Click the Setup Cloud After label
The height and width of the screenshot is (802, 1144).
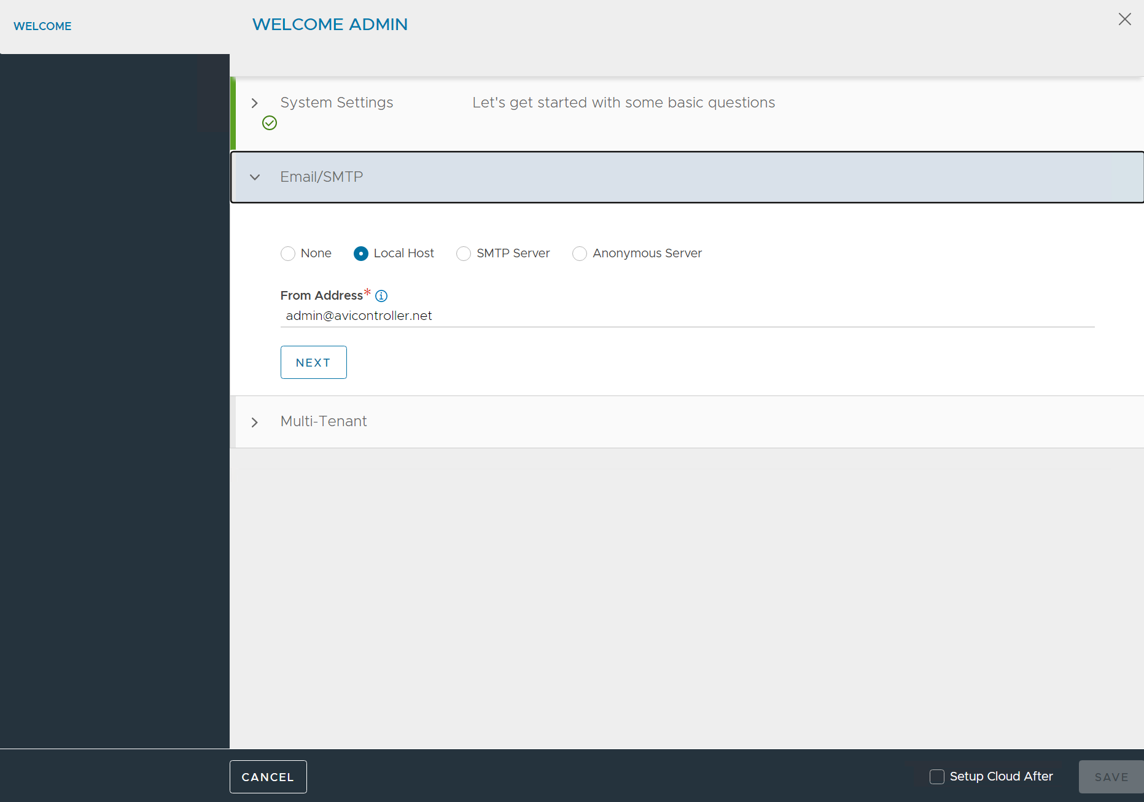pos(1001,776)
